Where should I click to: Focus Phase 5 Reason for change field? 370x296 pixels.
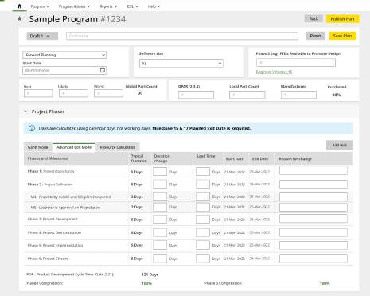(x=314, y=245)
